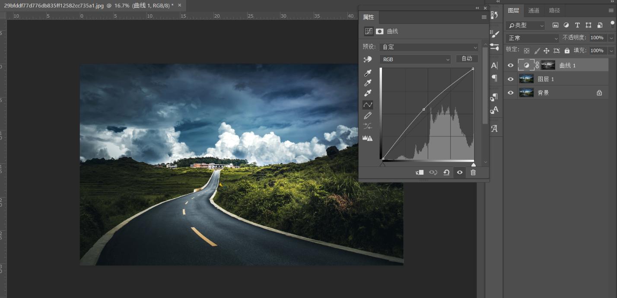Open the 预设 preset dropdown
The image size is (617, 298).
(x=428, y=47)
